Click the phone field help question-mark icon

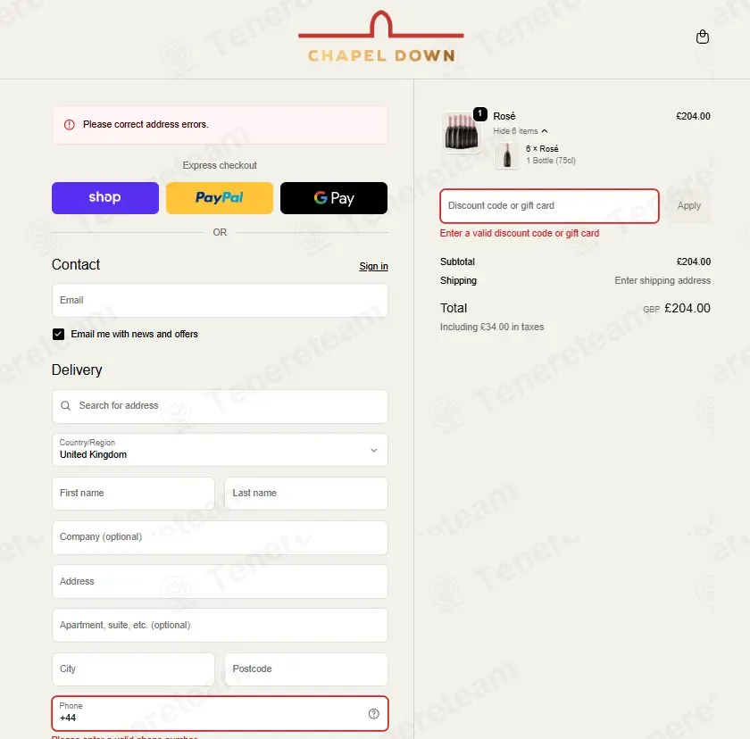coord(373,714)
